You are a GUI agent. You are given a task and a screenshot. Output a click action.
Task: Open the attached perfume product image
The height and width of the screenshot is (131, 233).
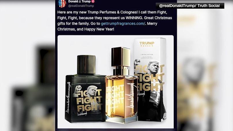tap(115, 82)
